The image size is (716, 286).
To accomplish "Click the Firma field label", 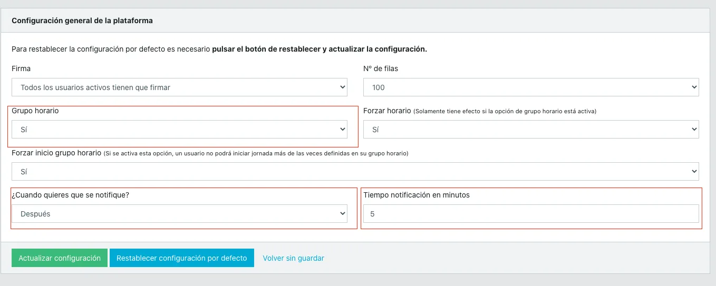I will click(21, 68).
